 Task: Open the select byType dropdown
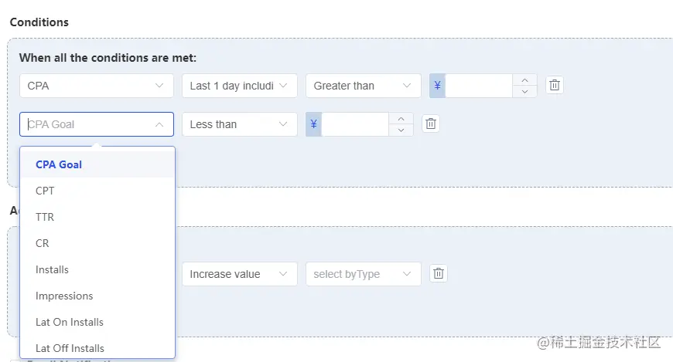pos(363,274)
